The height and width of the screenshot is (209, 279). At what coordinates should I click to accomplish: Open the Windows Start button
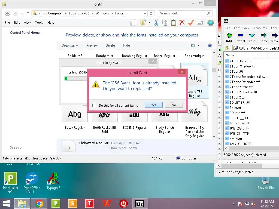pos(7,204)
